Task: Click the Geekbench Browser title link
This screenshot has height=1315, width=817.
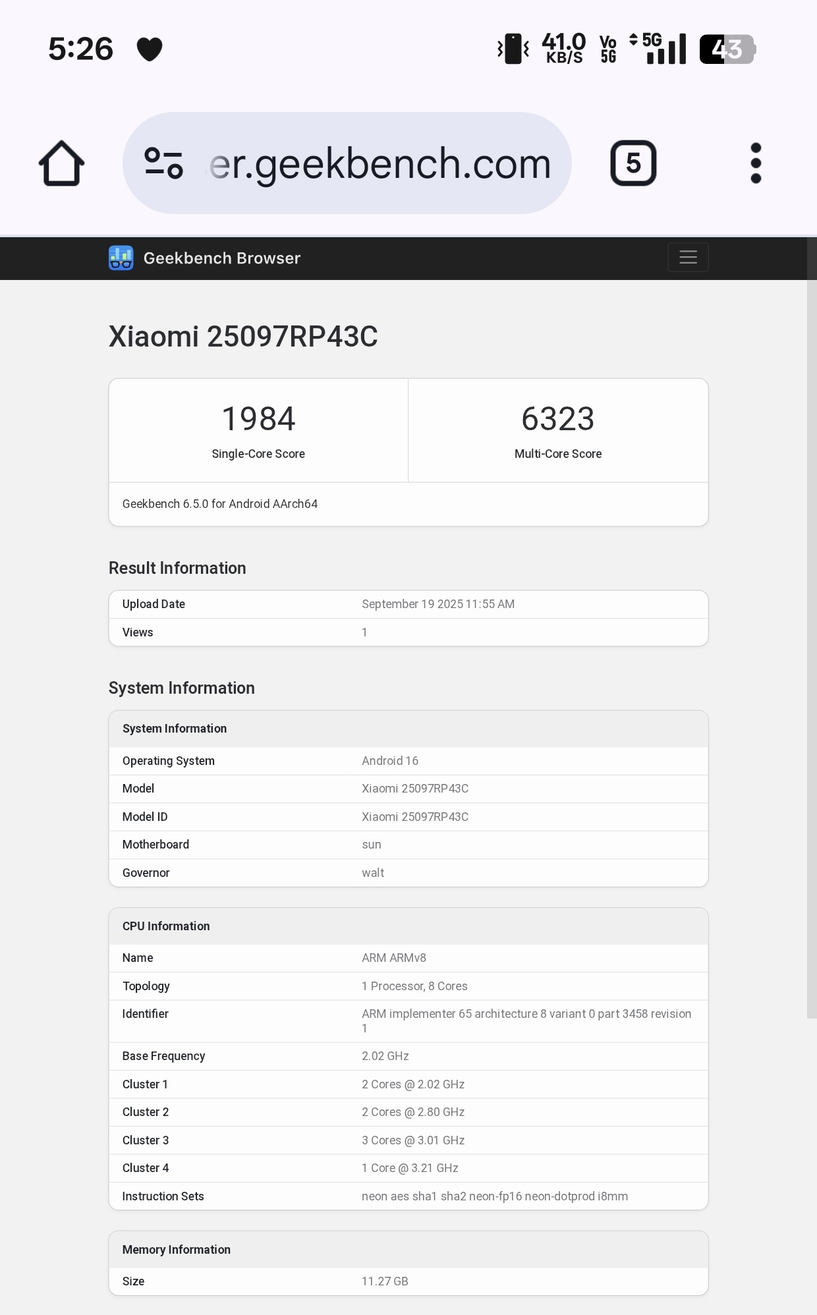Action: point(221,258)
